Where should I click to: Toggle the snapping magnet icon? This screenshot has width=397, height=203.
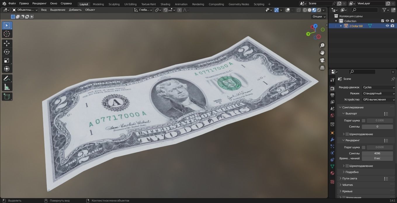pyautogui.click(x=166, y=10)
